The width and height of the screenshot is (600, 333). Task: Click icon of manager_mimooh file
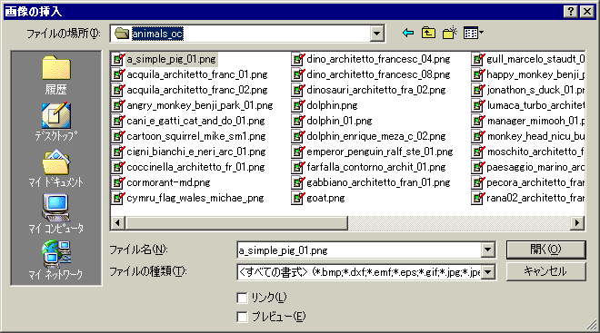[x=478, y=121]
